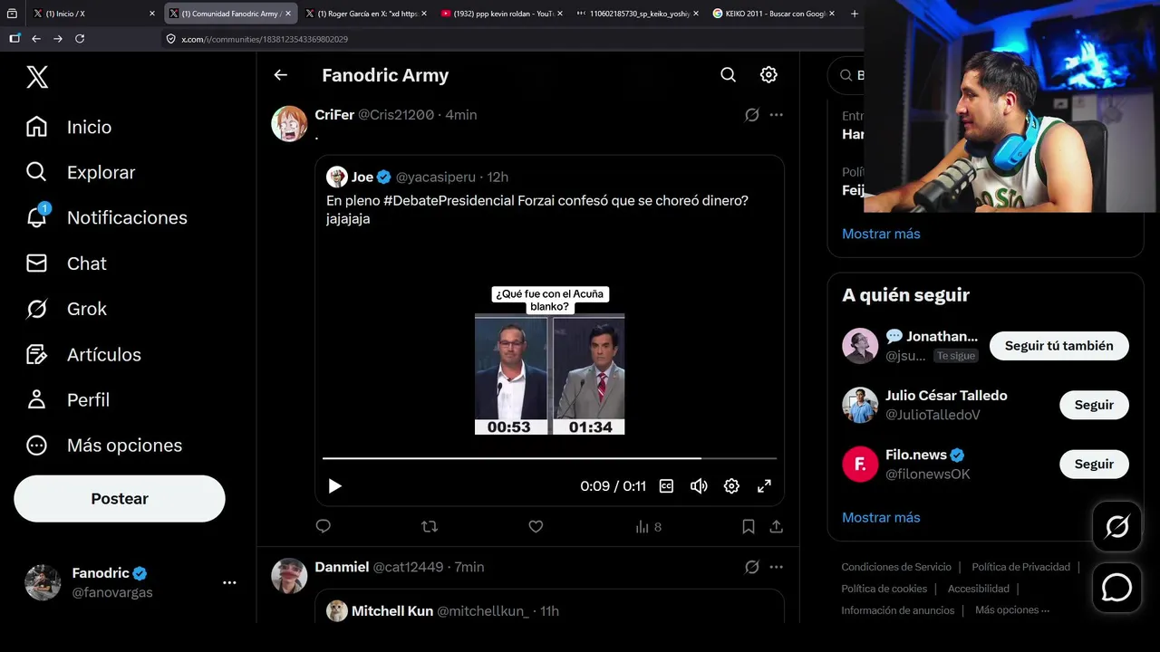Go forward in browser history
This screenshot has width=1160, height=652.
(58, 39)
